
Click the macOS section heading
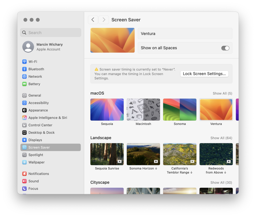coord(97,93)
